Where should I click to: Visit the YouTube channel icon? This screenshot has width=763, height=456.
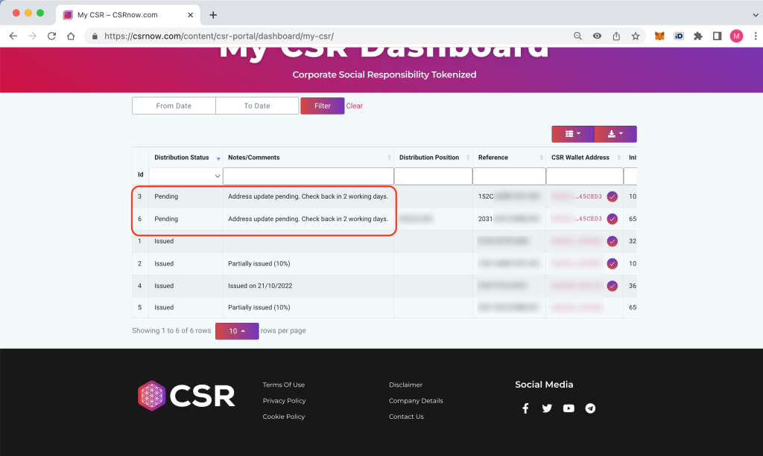tap(569, 408)
